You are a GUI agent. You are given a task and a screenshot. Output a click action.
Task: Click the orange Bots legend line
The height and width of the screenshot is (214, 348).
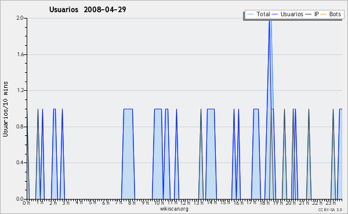coord(324,14)
